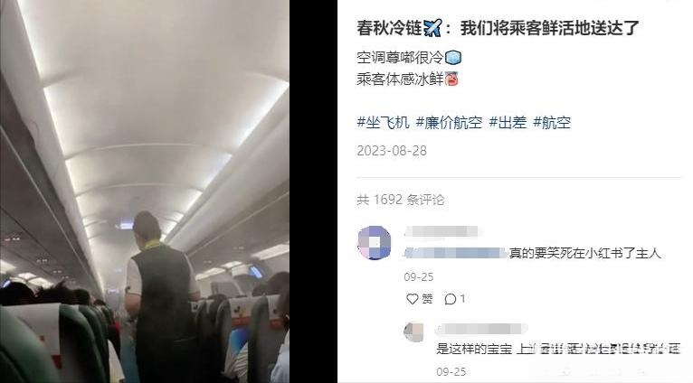
Task: Click the airplane emoji in the title
Action: [x=432, y=28]
